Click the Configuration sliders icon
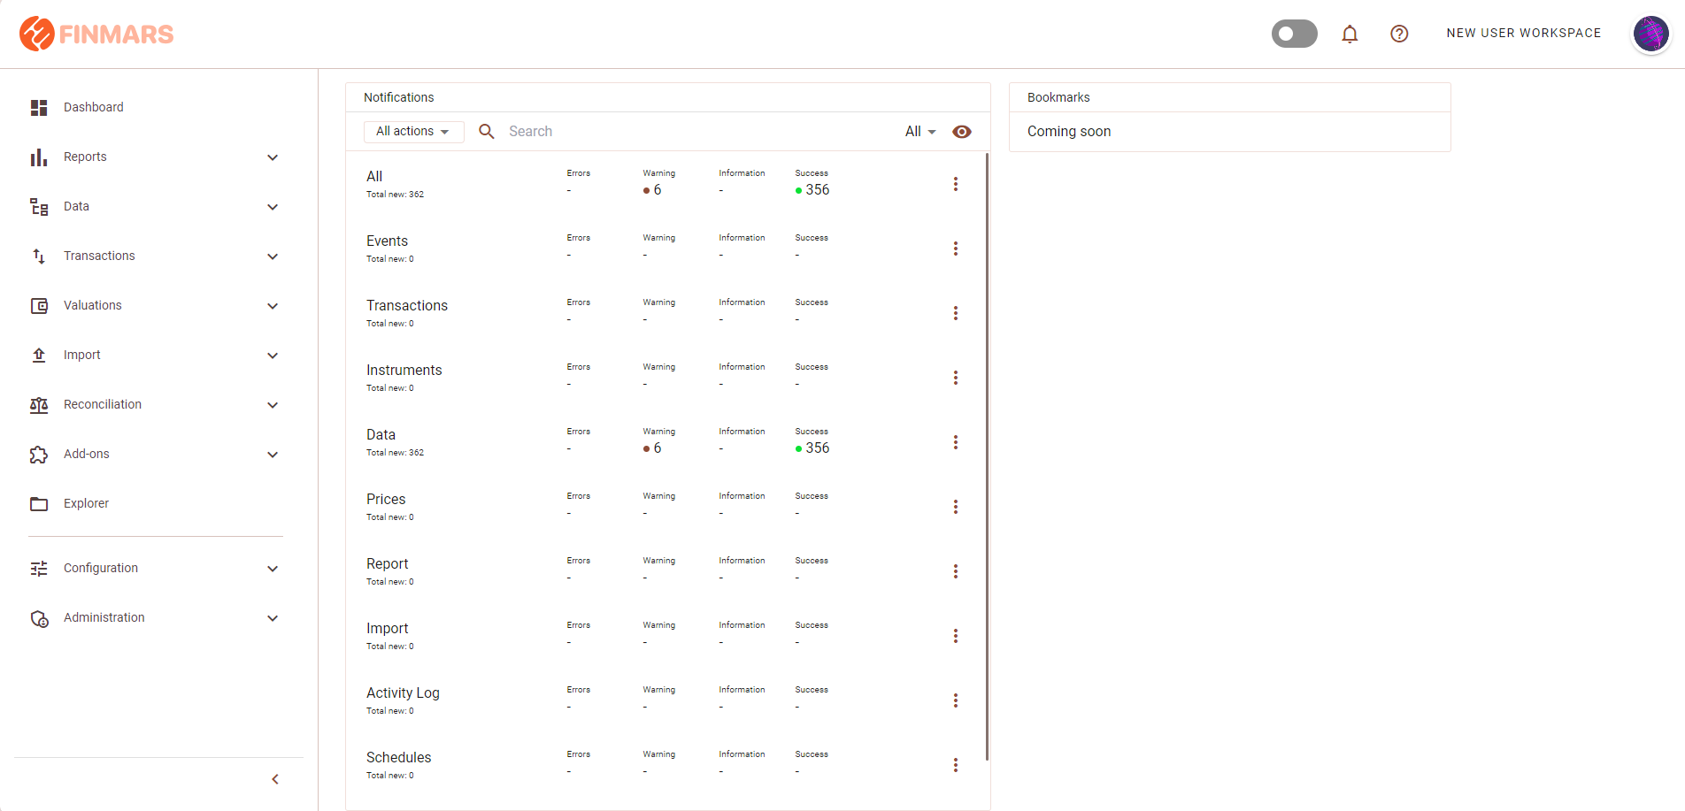 39,569
